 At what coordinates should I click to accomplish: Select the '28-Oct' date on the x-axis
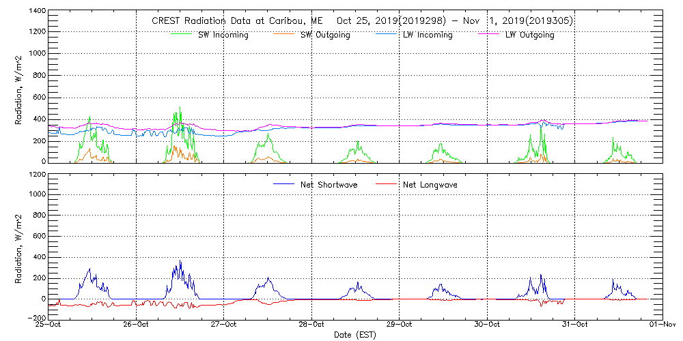point(312,324)
